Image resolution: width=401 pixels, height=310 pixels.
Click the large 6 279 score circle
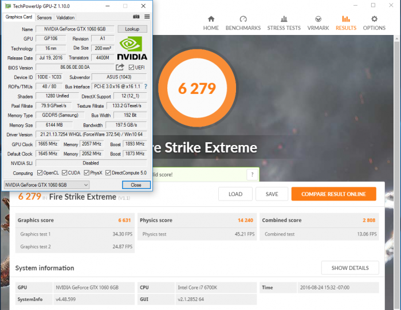pos(197,88)
